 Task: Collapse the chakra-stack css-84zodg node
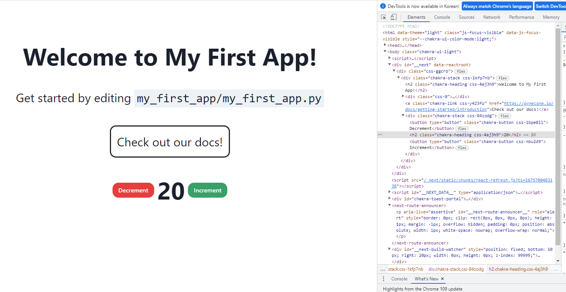[403, 116]
